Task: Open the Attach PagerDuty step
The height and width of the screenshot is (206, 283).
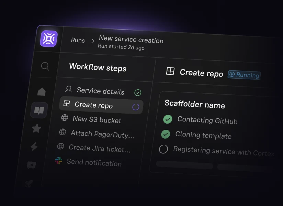Action: click(x=102, y=134)
